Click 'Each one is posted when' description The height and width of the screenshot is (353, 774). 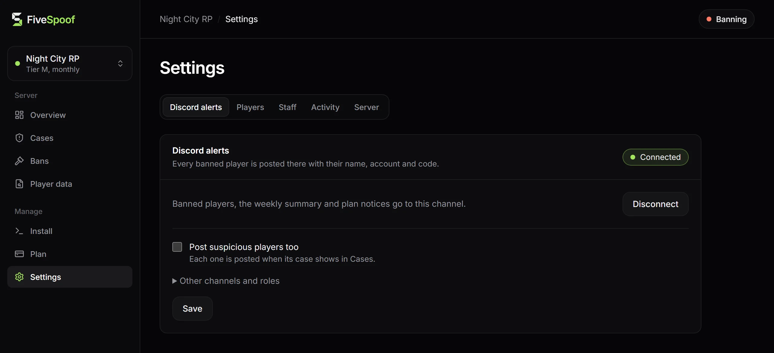(x=282, y=259)
